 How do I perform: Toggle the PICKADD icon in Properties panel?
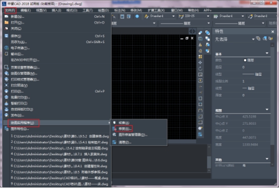coord(258,39)
